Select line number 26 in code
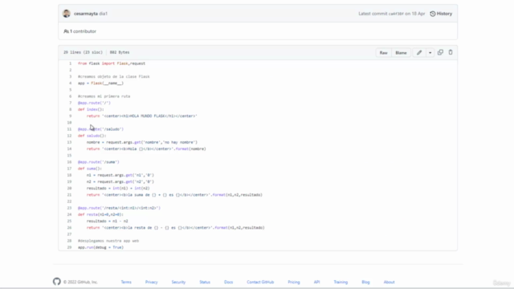 69,227
